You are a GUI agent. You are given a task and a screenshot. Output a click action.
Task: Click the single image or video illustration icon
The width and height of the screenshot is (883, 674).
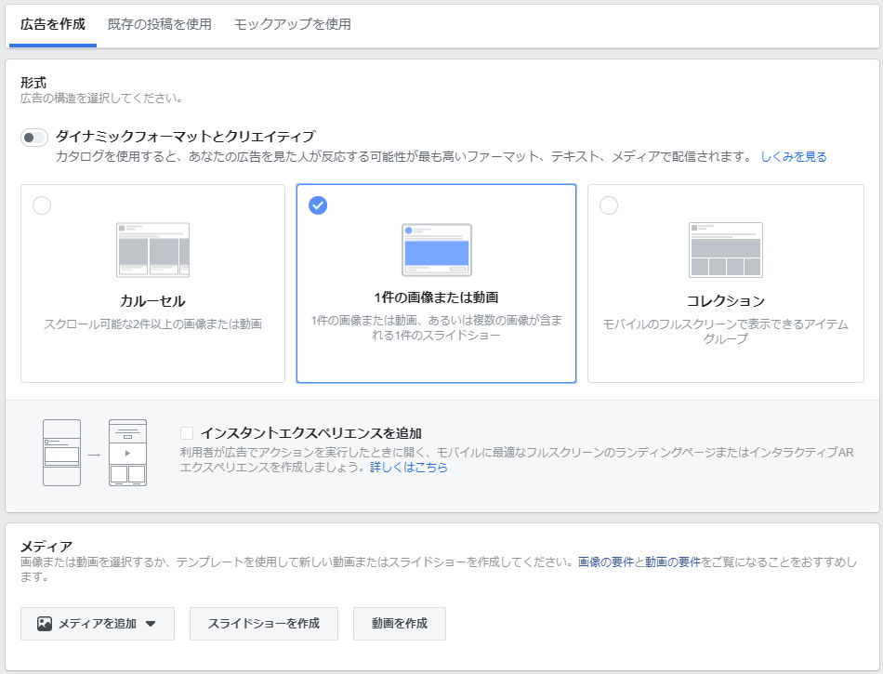click(x=437, y=250)
